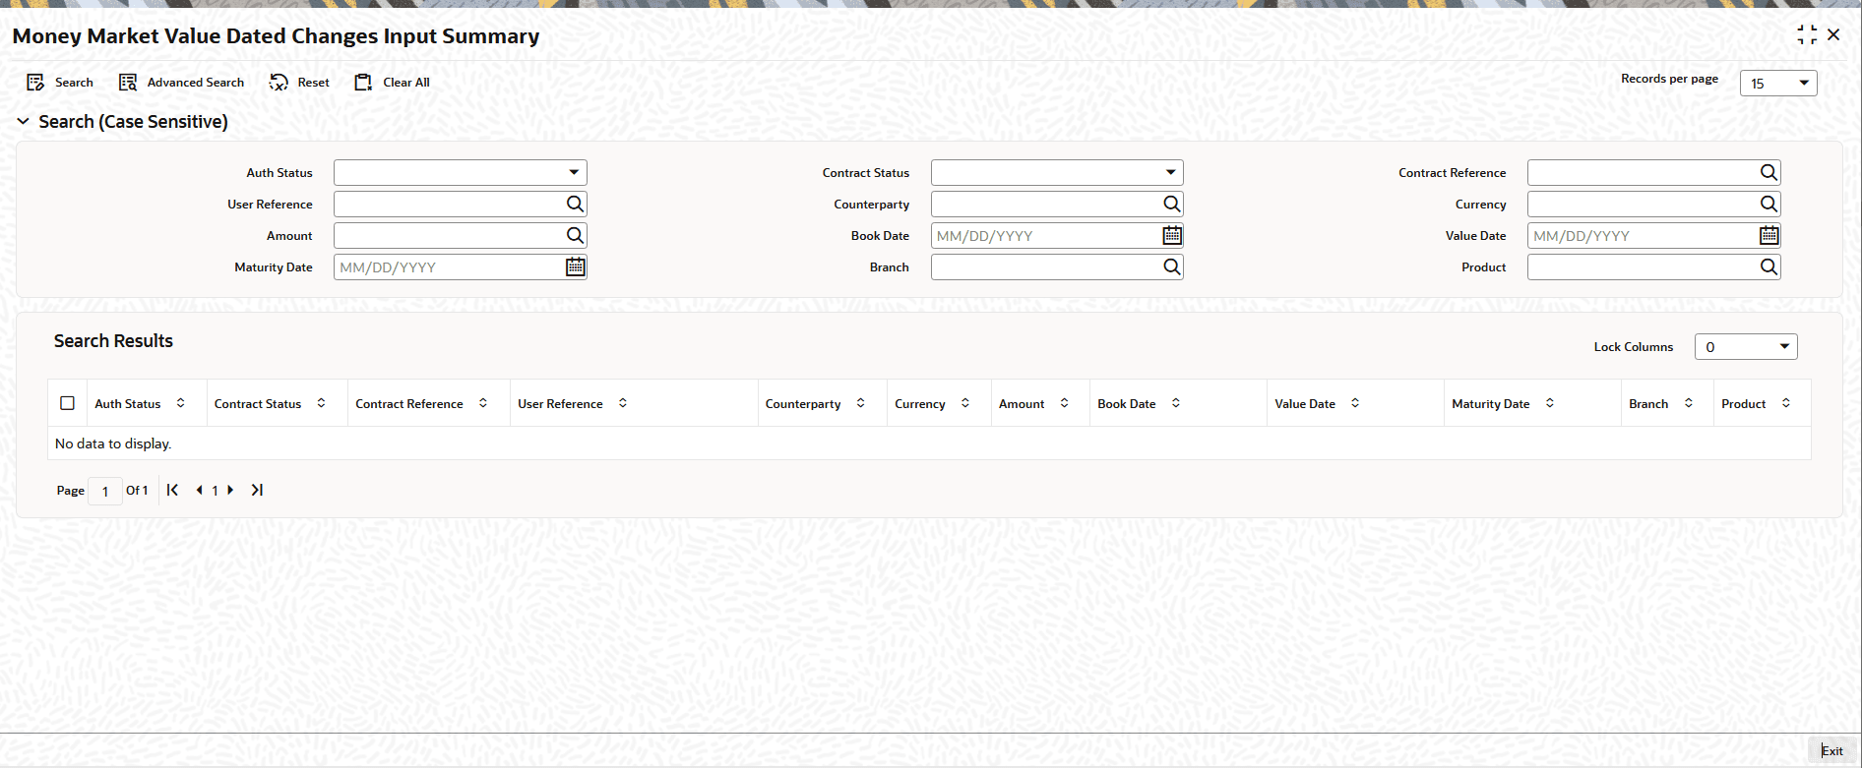Open Records per page dropdown
This screenshot has width=1862, height=768.
coord(1778,84)
